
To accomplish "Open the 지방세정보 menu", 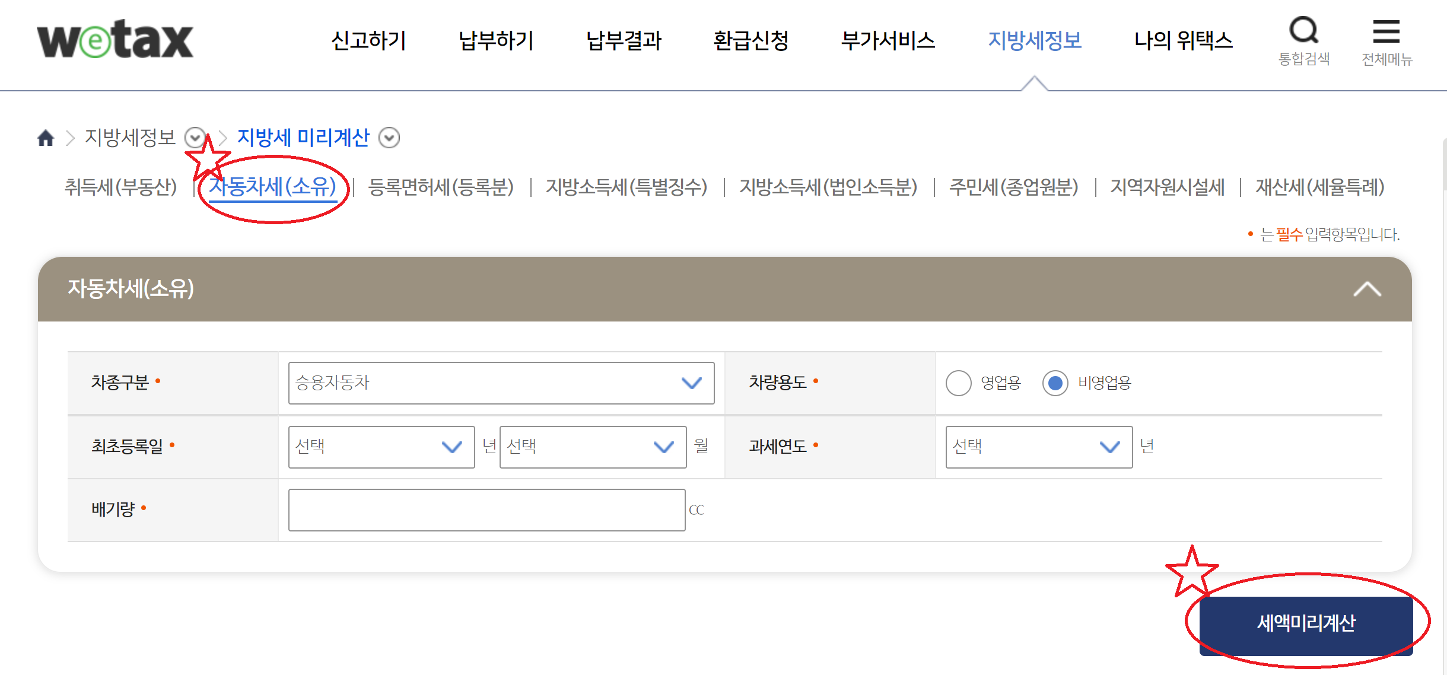I will [x=1035, y=40].
